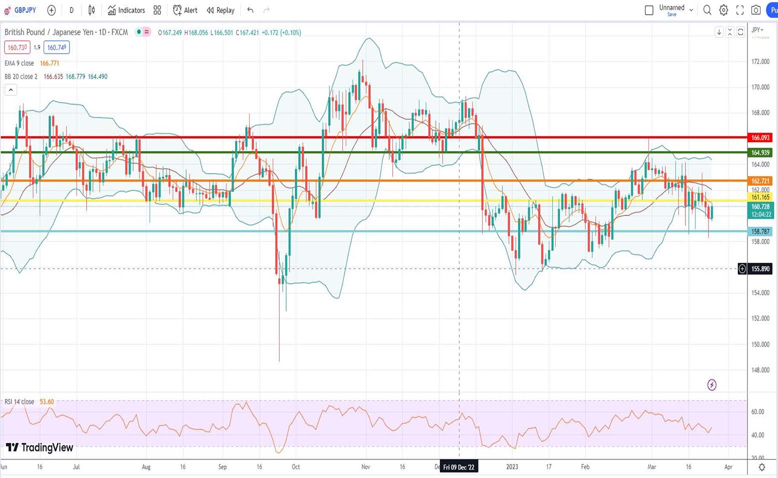Collapse the indicator legend with chevron

point(11,90)
